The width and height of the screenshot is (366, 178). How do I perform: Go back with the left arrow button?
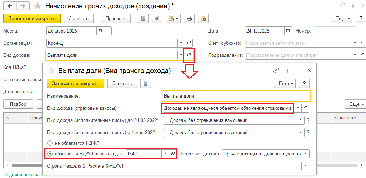(10, 6)
